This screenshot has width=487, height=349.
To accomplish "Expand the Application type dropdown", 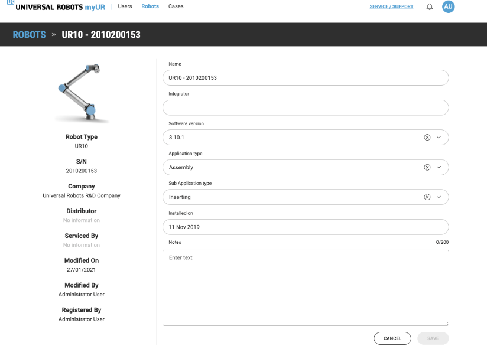I will pyautogui.click(x=439, y=167).
